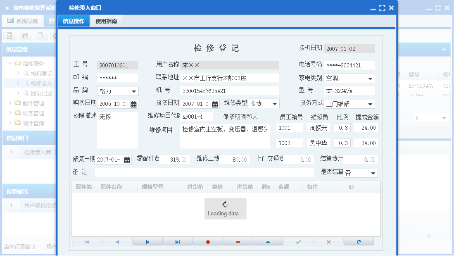454x279 pixels.
Task: Open the 是否结算 dropdown showing 否
Action: pos(373,173)
